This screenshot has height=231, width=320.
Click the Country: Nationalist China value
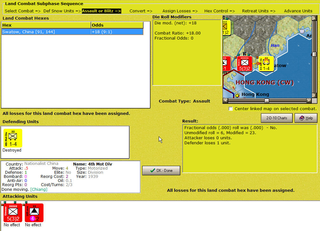pyautogui.click(x=41, y=164)
